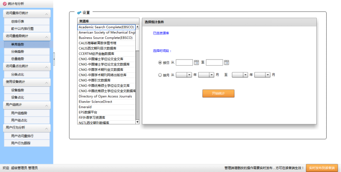This screenshot has width=341, height=172.
Task: Open the start date calendar picker
Action: 196,62
